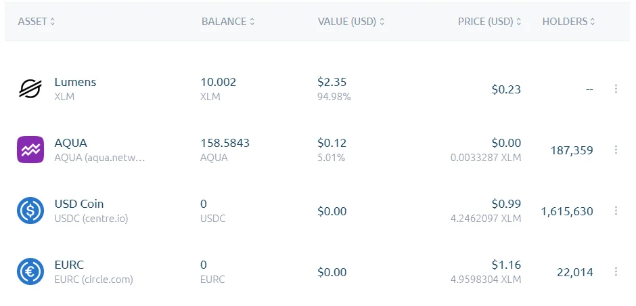The height and width of the screenshot is (306, 636).
Task: Sort the table by ASSET column
Action: [x=37, y=22]
